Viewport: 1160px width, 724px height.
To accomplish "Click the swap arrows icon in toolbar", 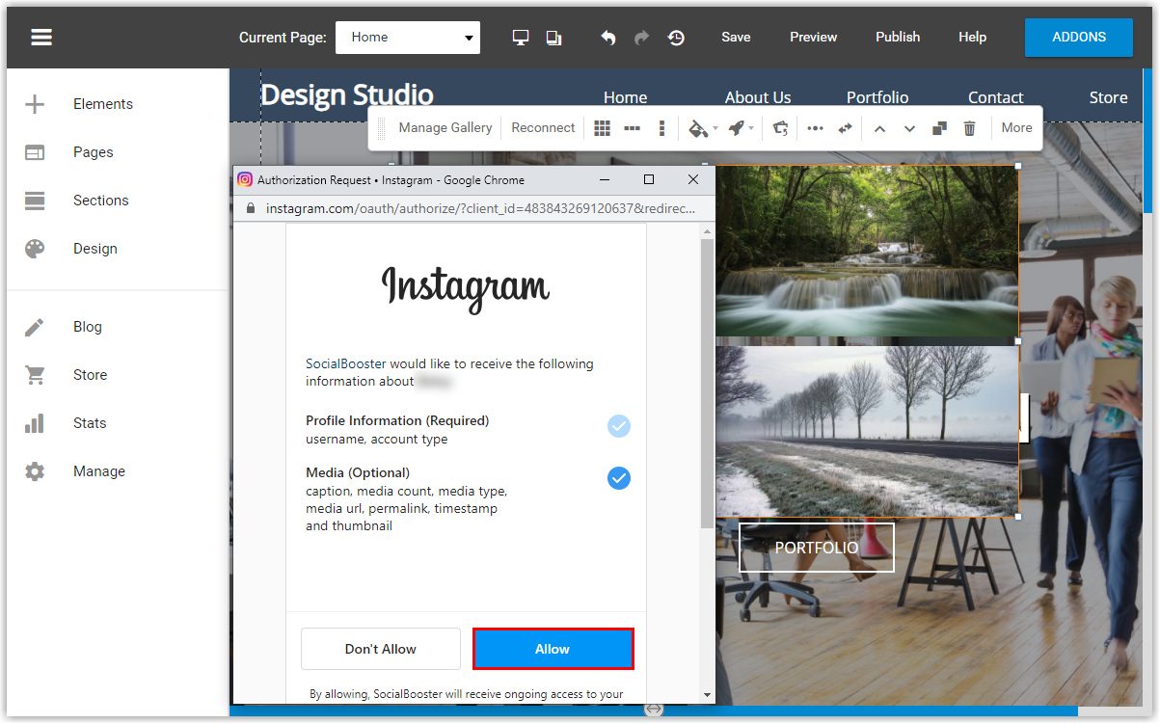I will click(x=846, y=128).
